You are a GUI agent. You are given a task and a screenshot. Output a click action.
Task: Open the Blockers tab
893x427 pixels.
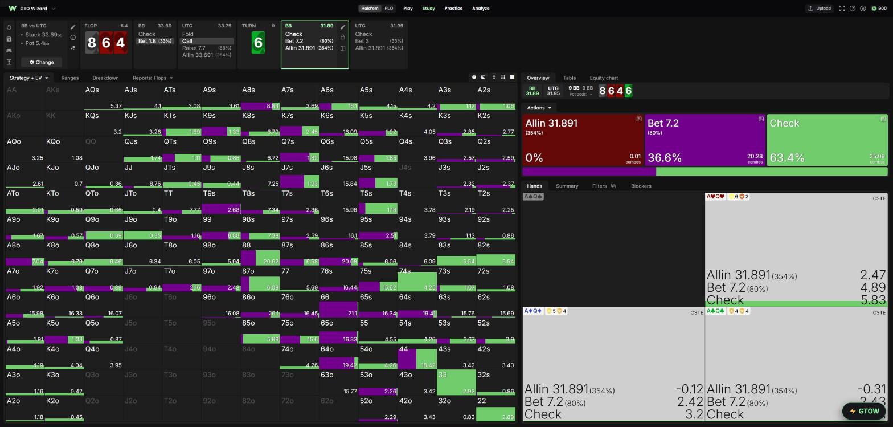tap(641, 186)
